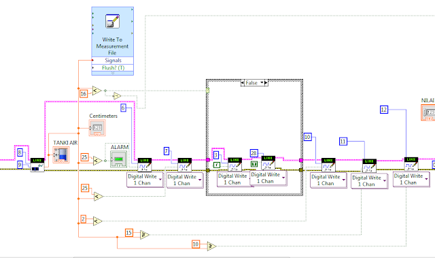435x258 pixels.
Task: Click the ALARM boolean indicator terminal
Action: pyautogui.click(x=118, y=159)
